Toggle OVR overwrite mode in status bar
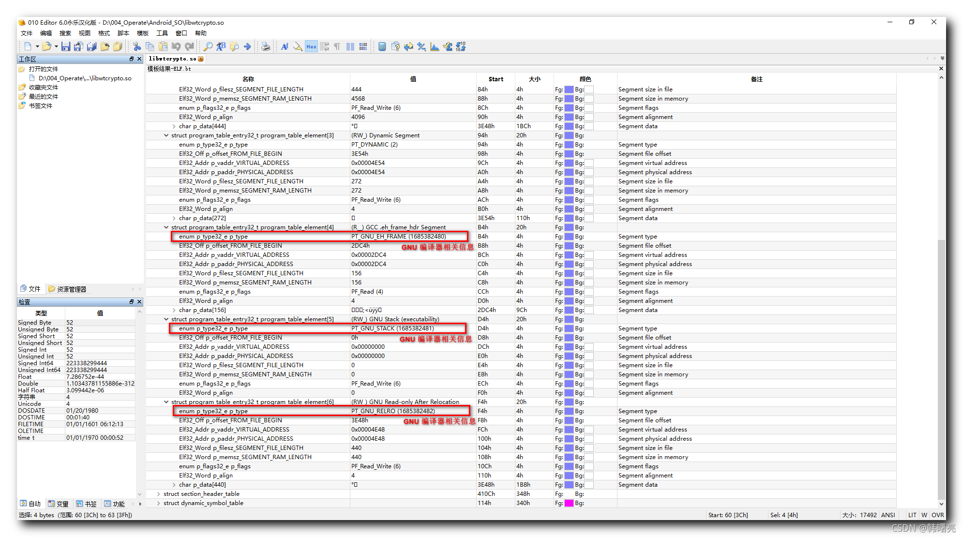 (937, 515)
